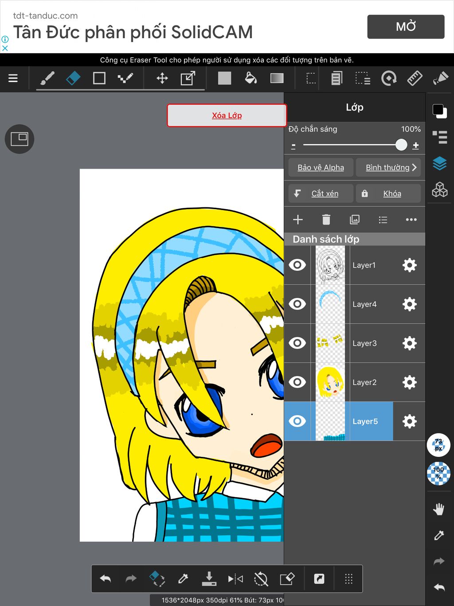
Task: Click undo in bottom toolbar
Action: pyautogui.click(x=106, y=578)
